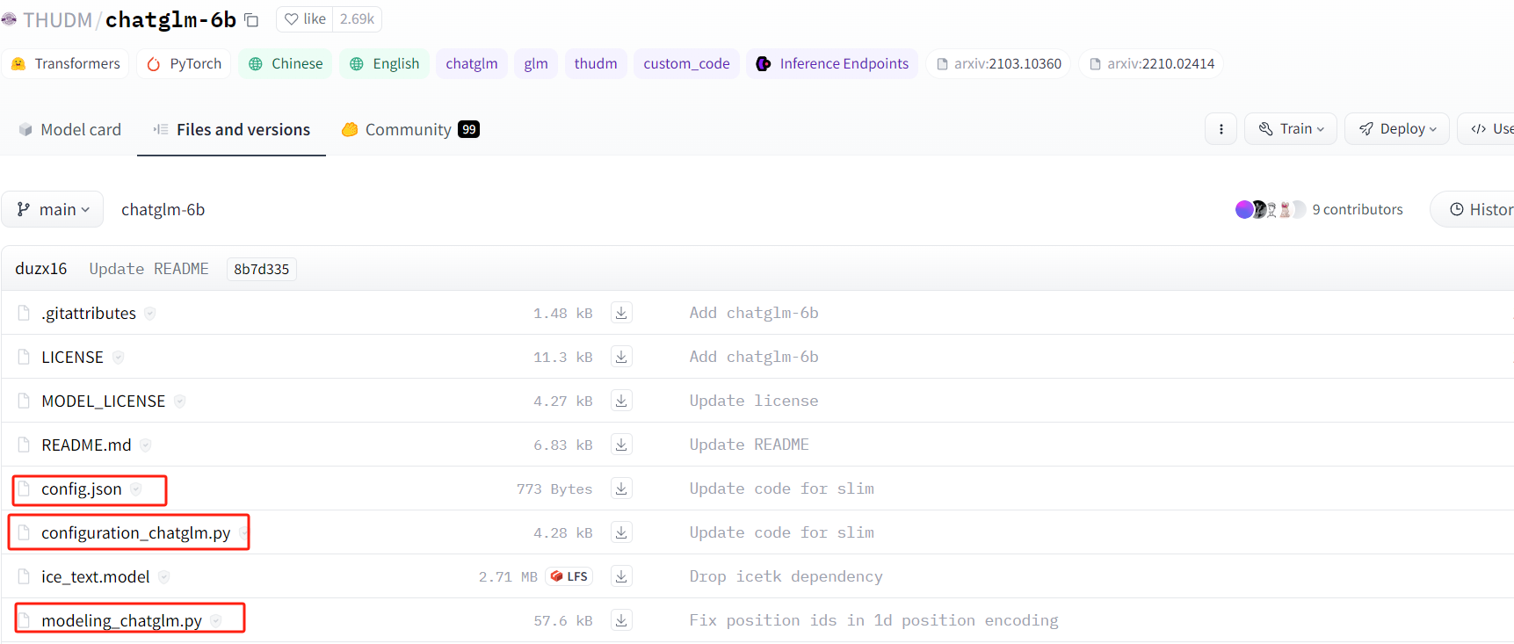Click the LFS badge on ice_text.model
This screenshot has height=644, width=1514.
[x=569, y=576]
